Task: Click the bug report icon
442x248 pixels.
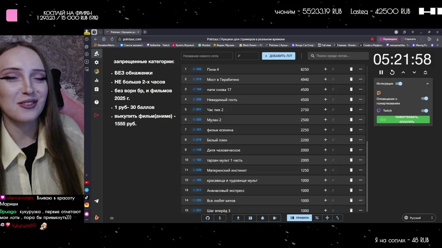Action: pyautogui.click(x=262, y=218)
